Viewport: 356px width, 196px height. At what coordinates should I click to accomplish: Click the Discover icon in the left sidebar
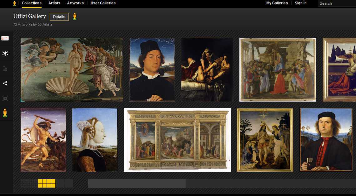pyautogui.click(x=5, y=53)
